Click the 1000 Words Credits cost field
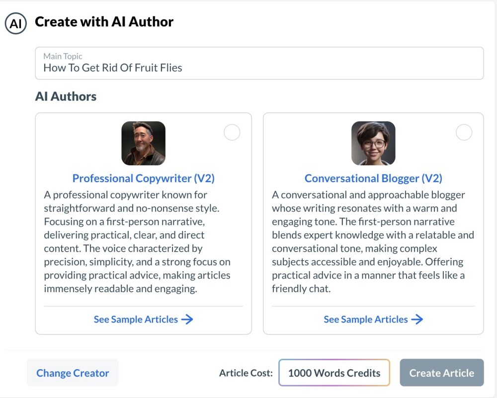This screenshot has width=497, height=398. point(334,372)
